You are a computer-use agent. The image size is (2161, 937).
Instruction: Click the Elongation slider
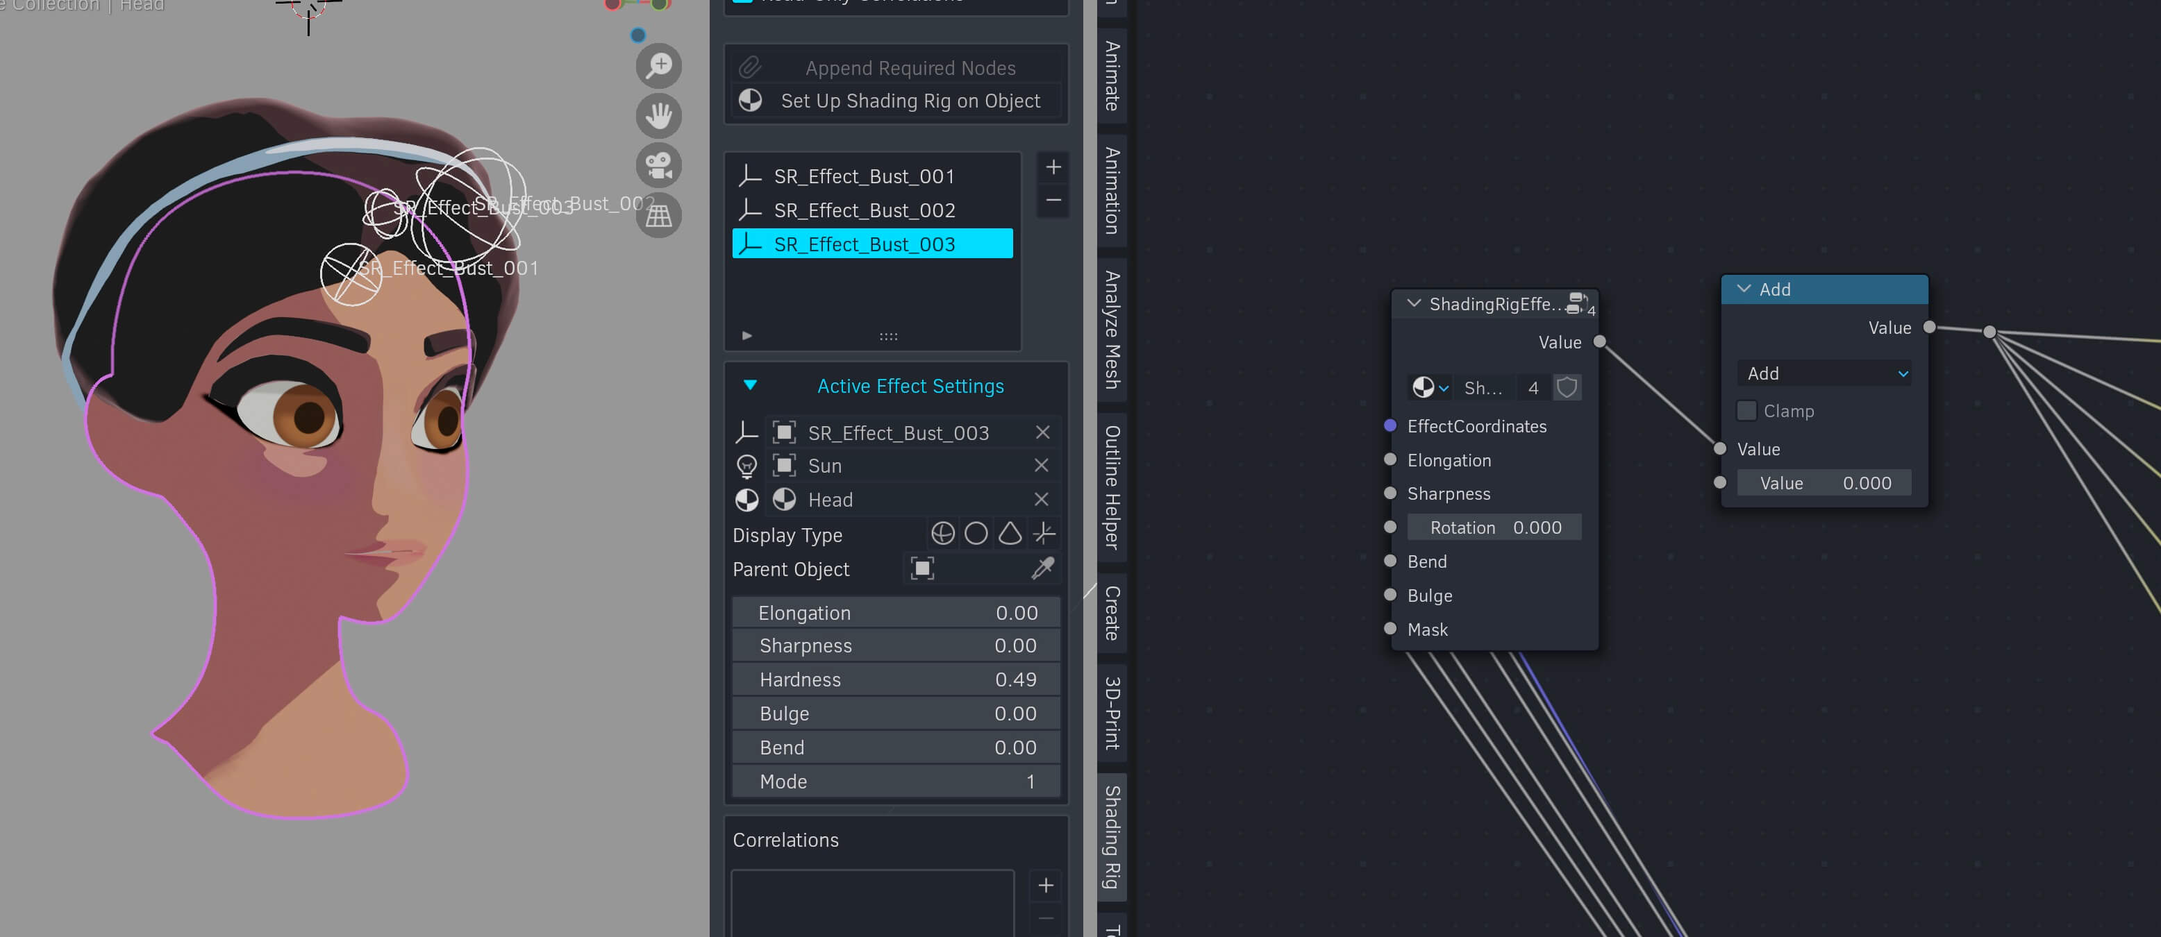896,612
